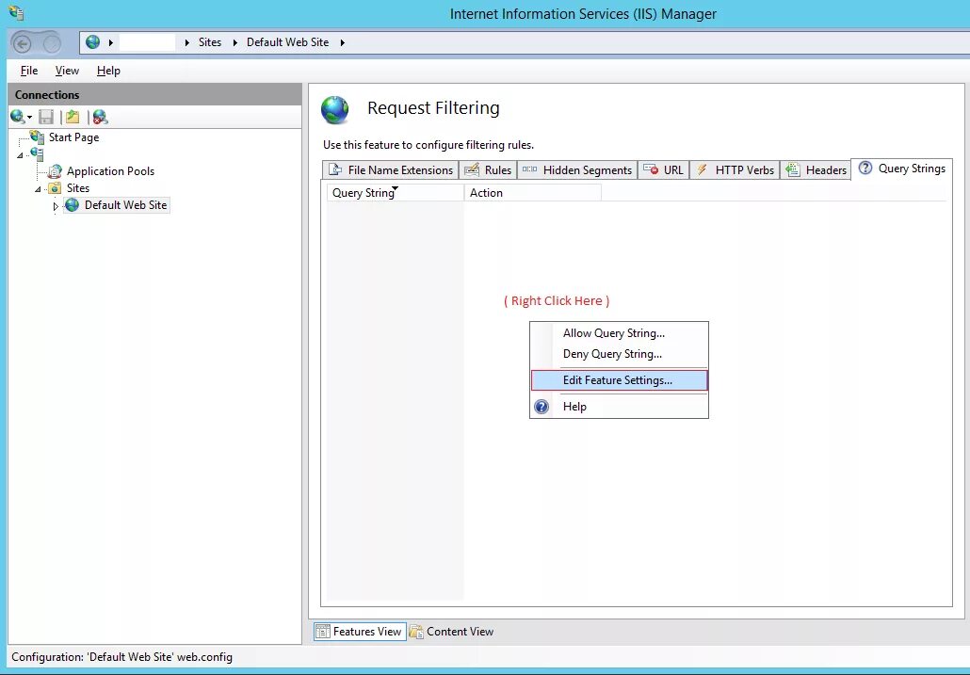Screen dimensions: 970x675
Task: Click breadcrumb arrow before Sites
Action: pyautogui.click(x=186, y=42)
